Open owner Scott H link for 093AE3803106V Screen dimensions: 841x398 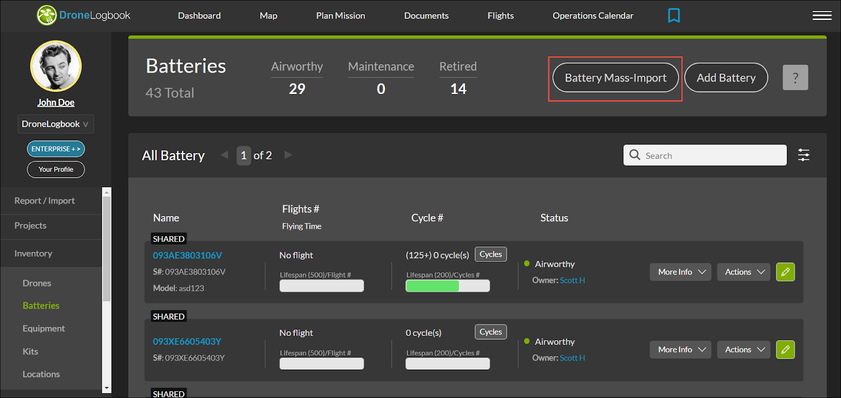coord(572,280)
